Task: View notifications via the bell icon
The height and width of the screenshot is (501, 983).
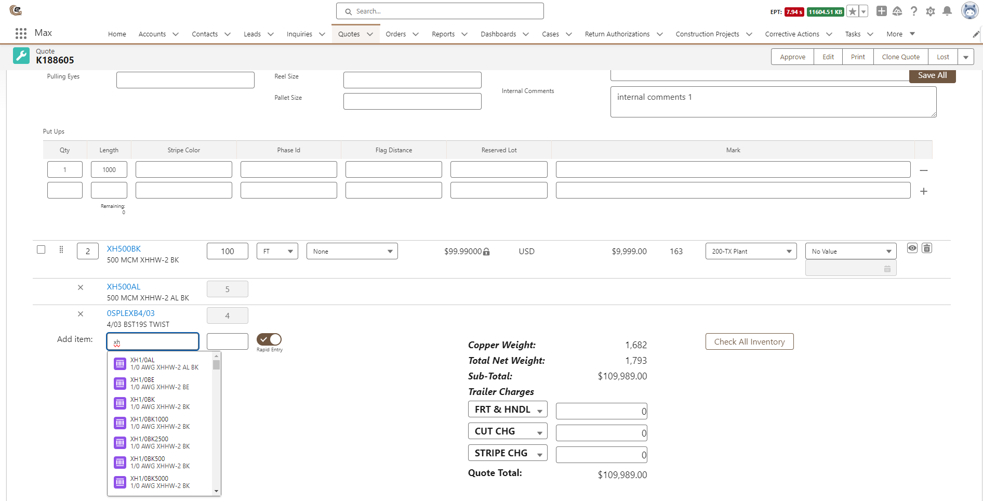Action: (947, 11)
